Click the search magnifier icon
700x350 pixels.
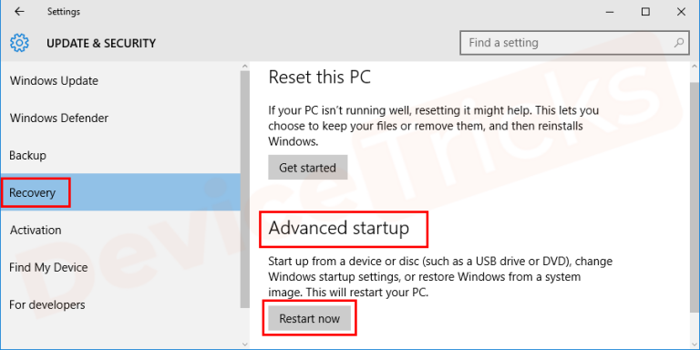(678, 43)
